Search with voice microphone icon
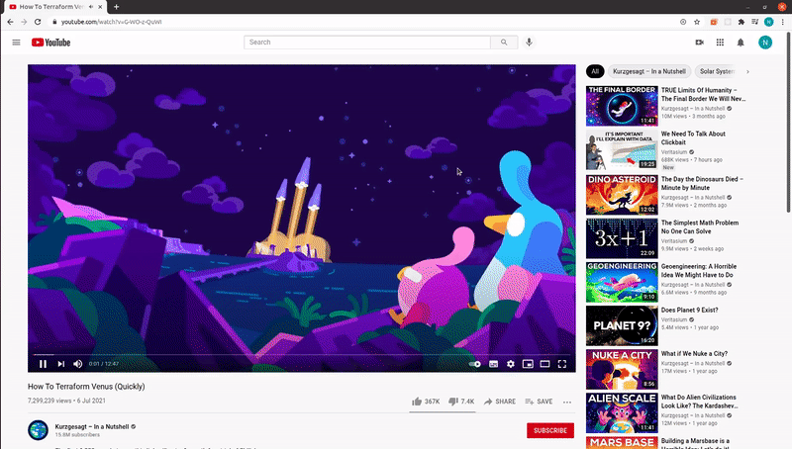792x449 pixels. pyautogui.click(x=530, y=43)
